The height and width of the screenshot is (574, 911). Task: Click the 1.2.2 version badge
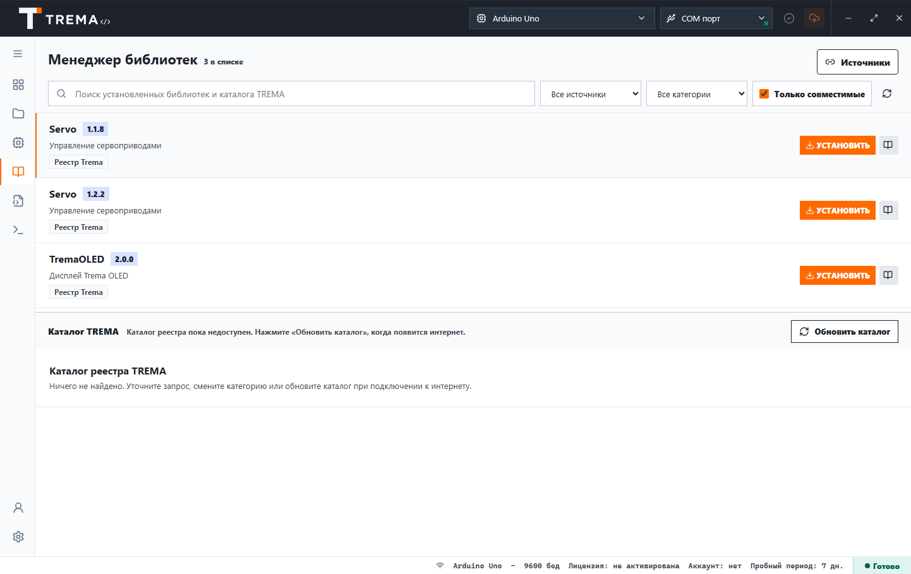coord(96,194)
